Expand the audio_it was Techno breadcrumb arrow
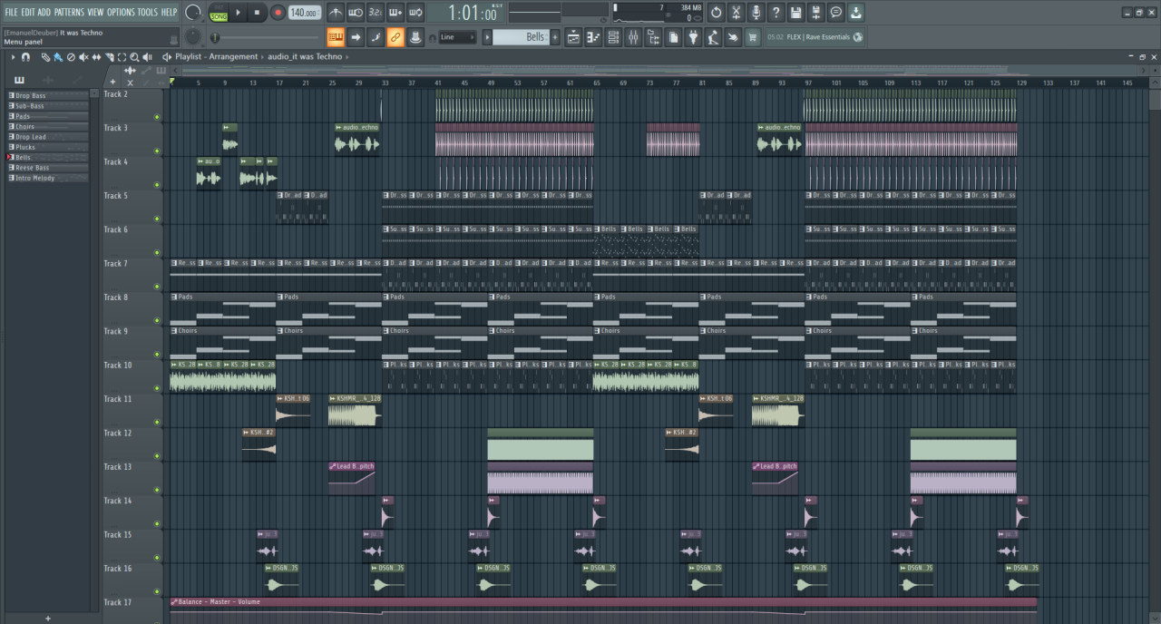Screen dimensions: 1161x624 pyautogui.click(x=346, y=57)
